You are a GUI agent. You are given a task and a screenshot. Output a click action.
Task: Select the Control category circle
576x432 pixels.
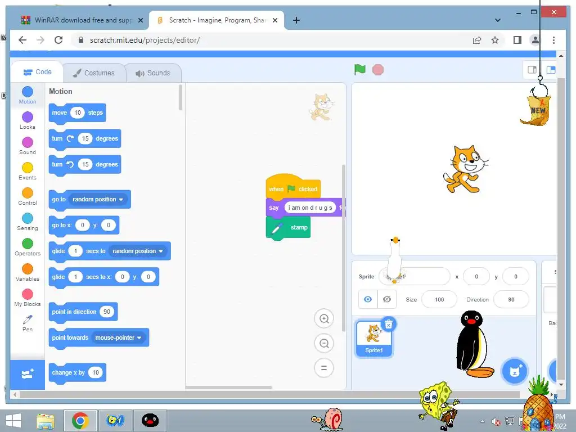(x=28, y=193)
